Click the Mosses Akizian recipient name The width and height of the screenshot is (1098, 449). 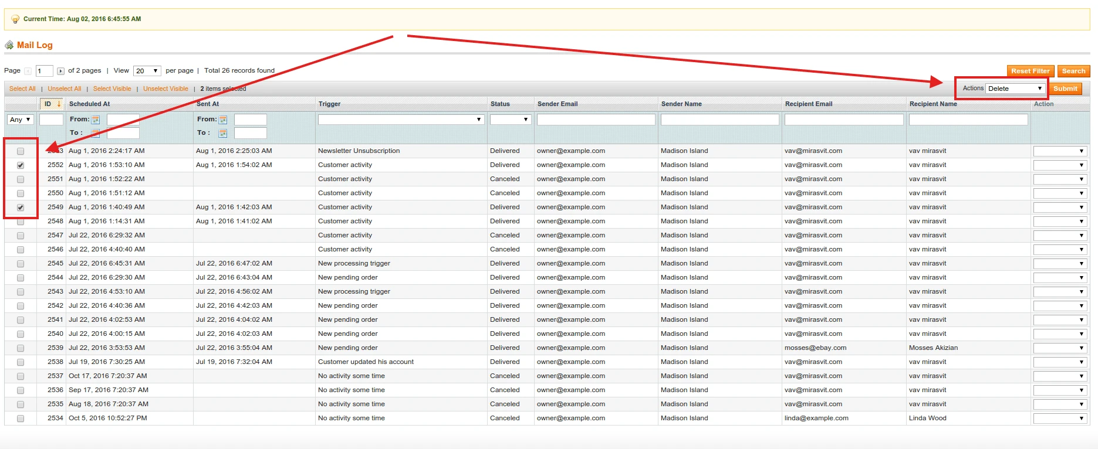click(x=933, y=348)
